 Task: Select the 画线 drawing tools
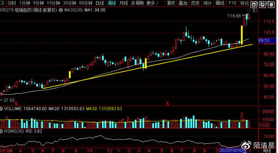220,3
